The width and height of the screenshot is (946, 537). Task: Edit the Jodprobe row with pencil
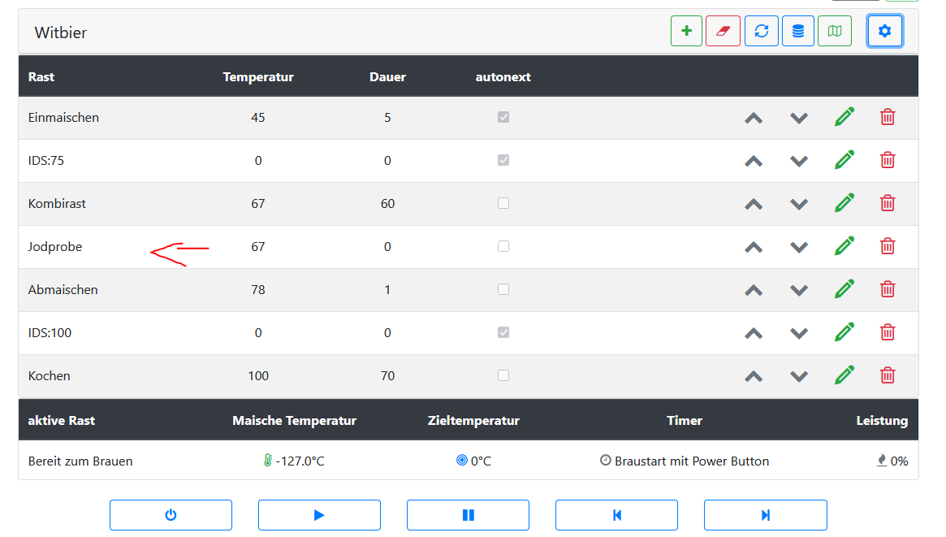point(844,246)
